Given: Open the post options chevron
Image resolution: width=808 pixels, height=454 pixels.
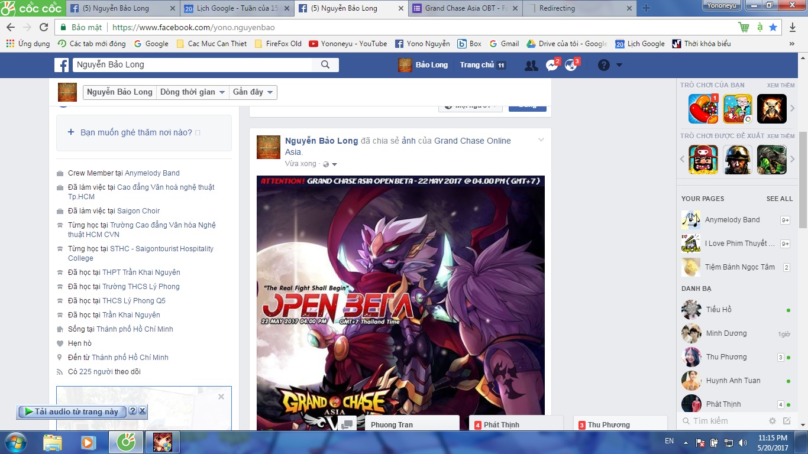Looking at the screenshot, I should point(541,140).
